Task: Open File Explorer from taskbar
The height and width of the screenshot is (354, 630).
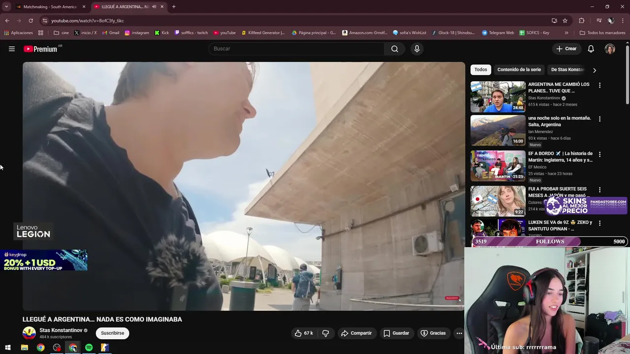Action: click(x=24, y=348)
